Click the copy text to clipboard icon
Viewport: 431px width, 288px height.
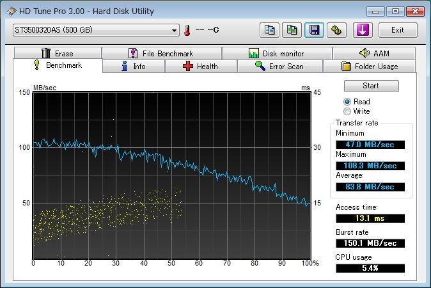coord(270,30)
